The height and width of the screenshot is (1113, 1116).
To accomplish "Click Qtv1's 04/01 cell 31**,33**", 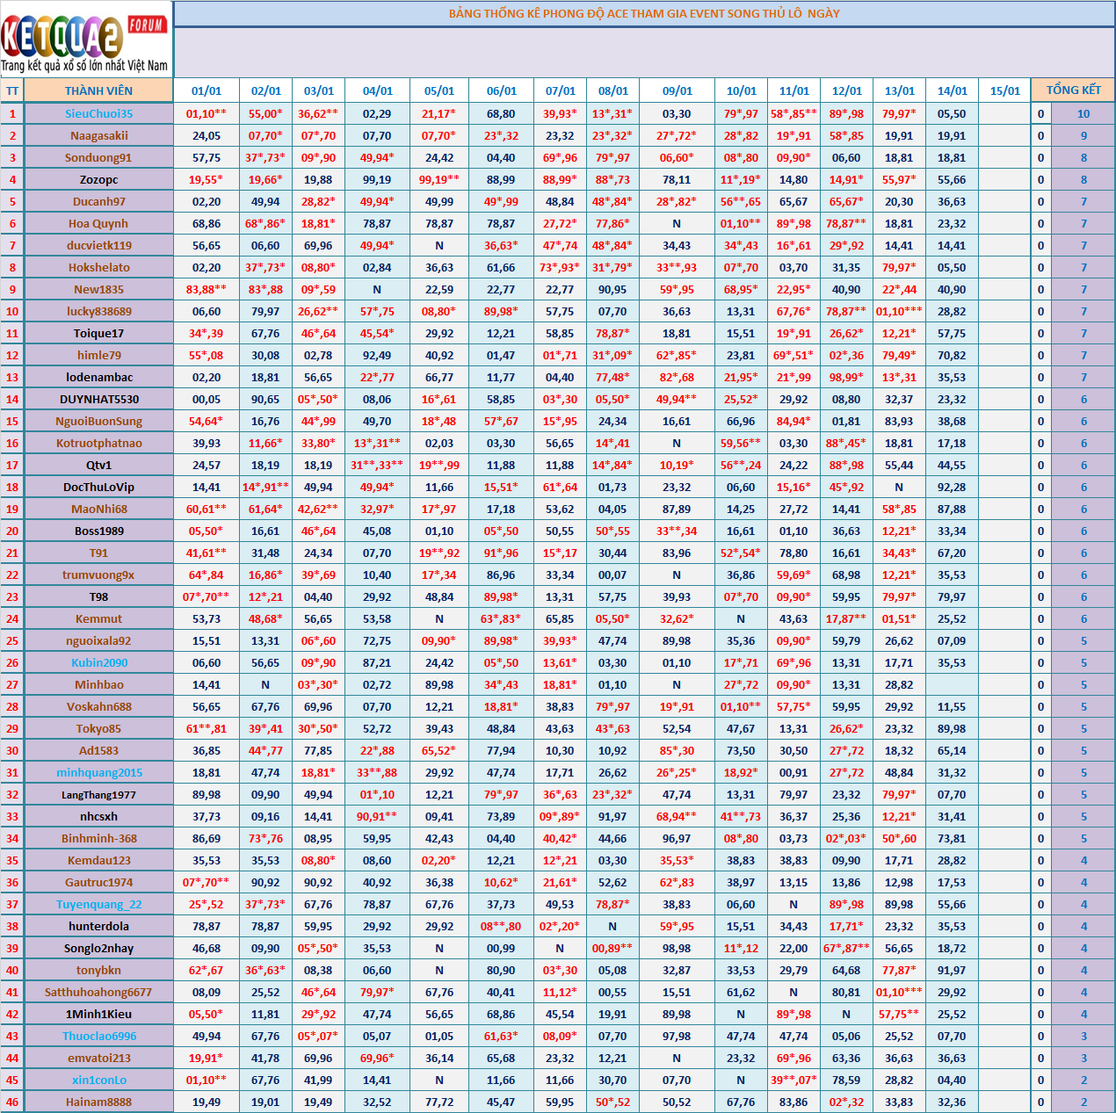I will point(377,465).
